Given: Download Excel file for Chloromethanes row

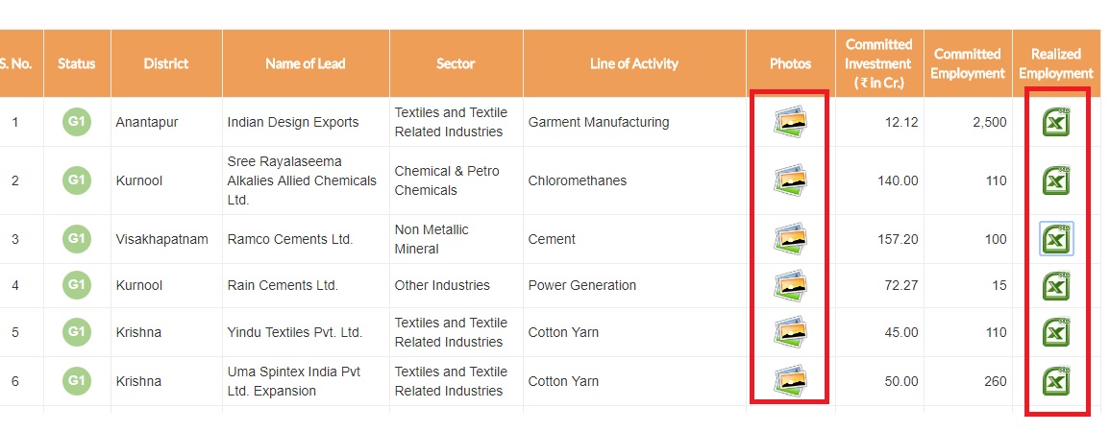Looking at the screenshot, I should (1056, 180).
